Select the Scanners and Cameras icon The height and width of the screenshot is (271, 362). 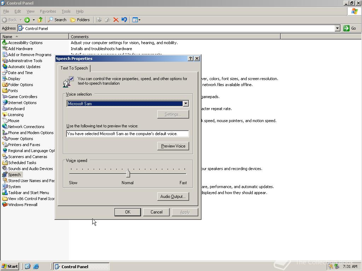(x=5, y=156)
